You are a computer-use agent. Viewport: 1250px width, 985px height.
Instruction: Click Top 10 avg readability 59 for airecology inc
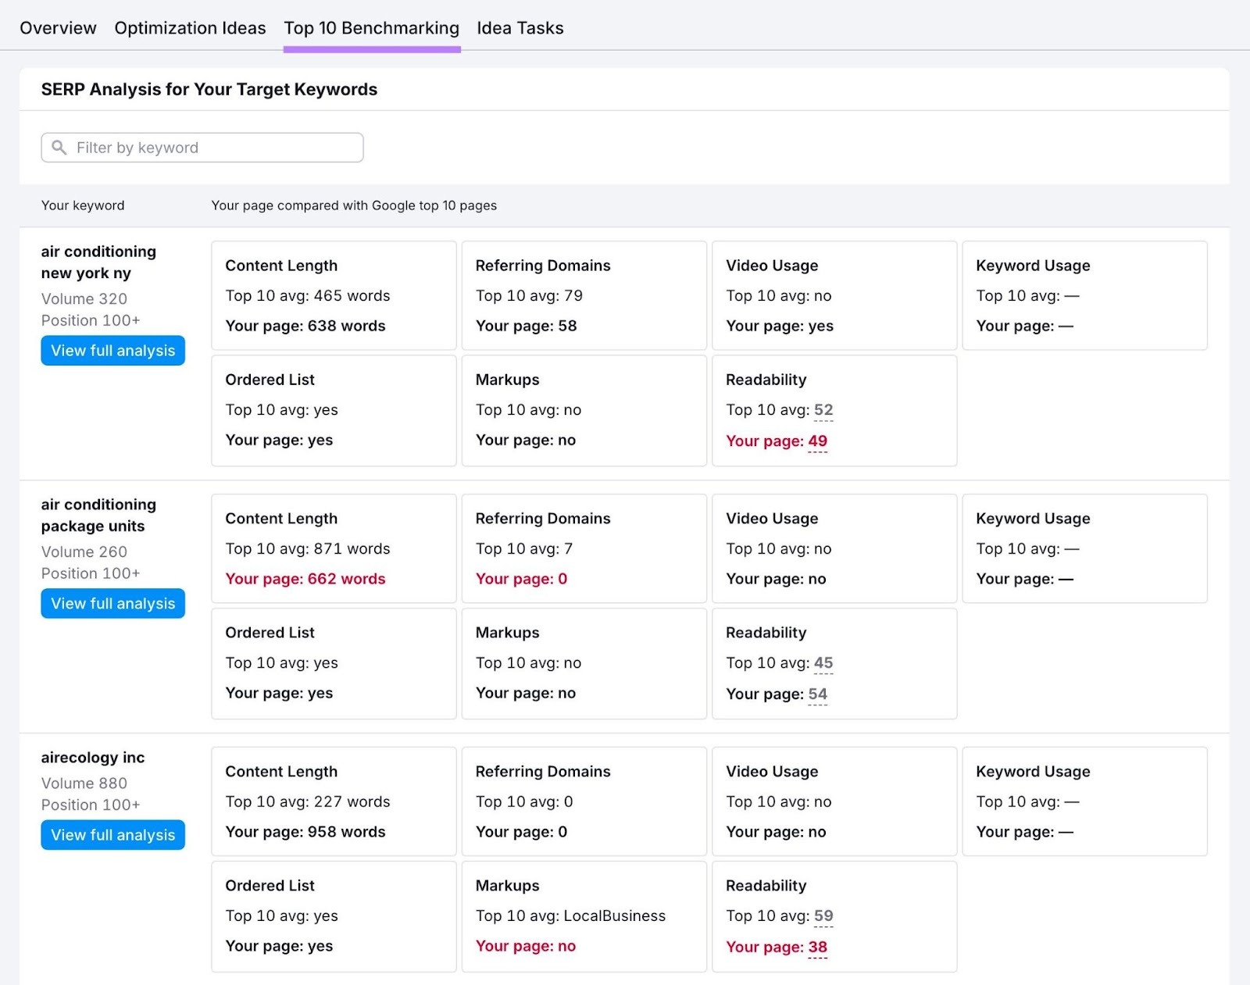[823, 915]
